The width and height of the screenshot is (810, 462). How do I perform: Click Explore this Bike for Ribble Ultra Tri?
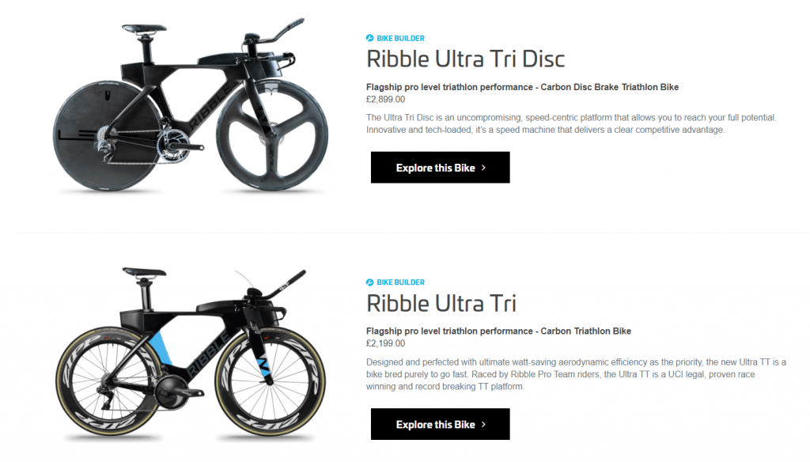pyautogui.click(x=440, y=424)
